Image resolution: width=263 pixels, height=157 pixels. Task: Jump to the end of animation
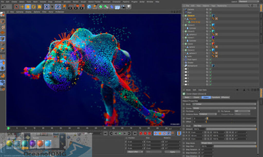coord(135,133)
